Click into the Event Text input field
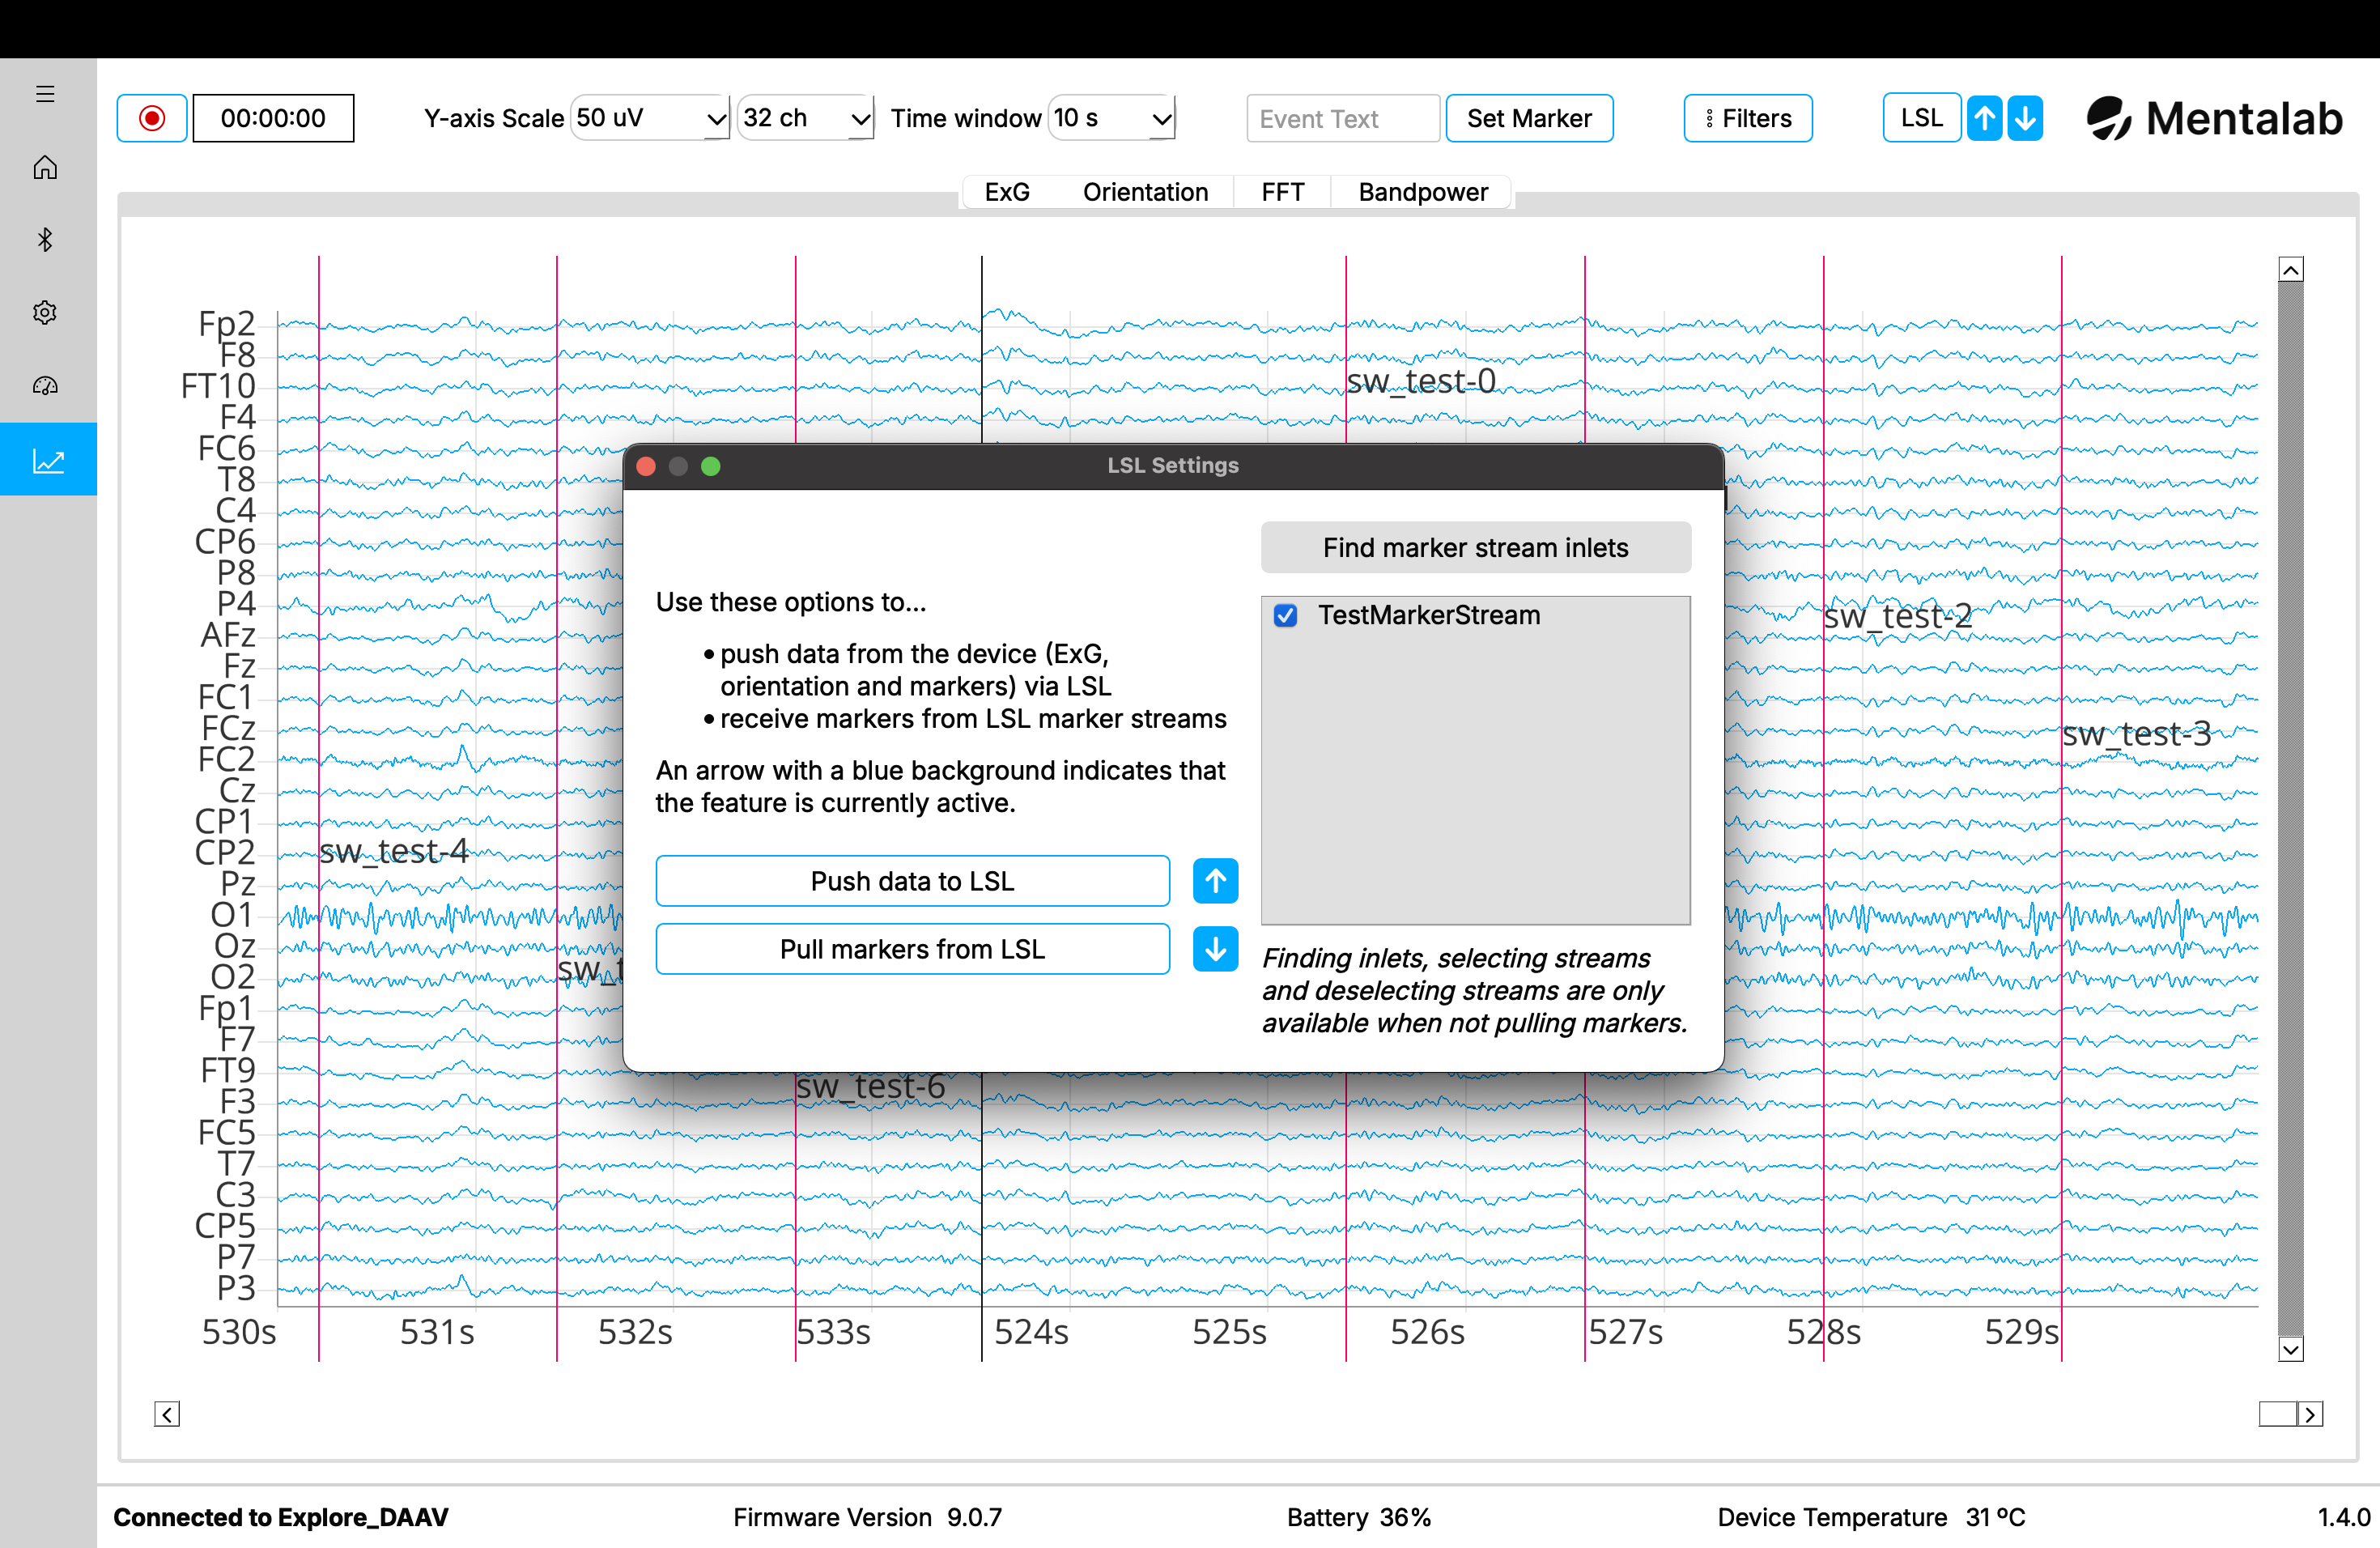2380x1548 pixels. coord(1342,119)
